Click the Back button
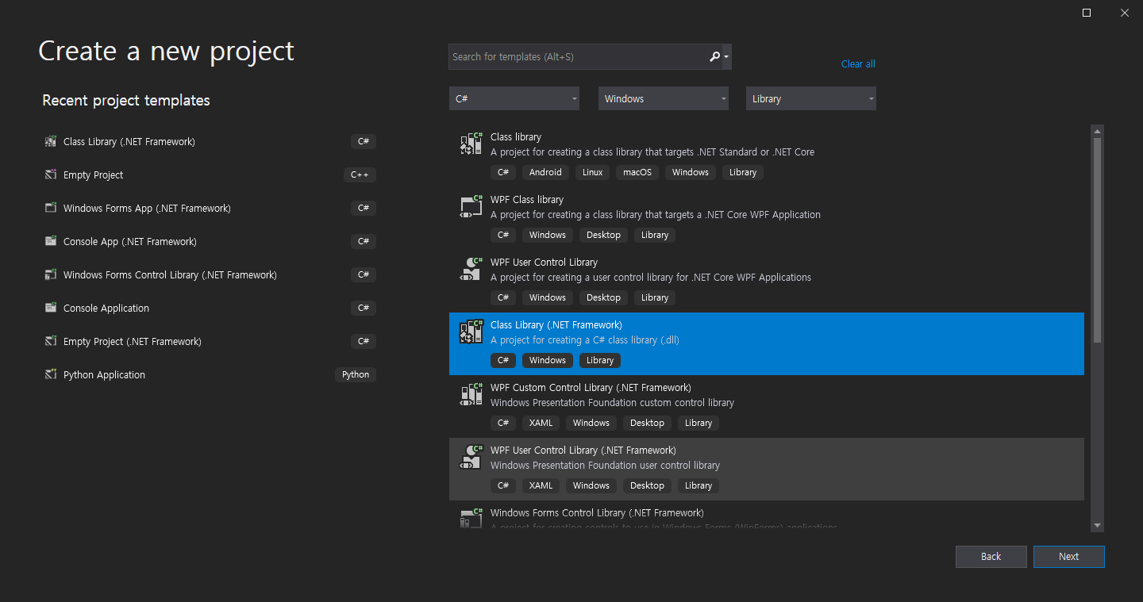1143x602 pixels. pyautogui.click(x=991, y=557)
